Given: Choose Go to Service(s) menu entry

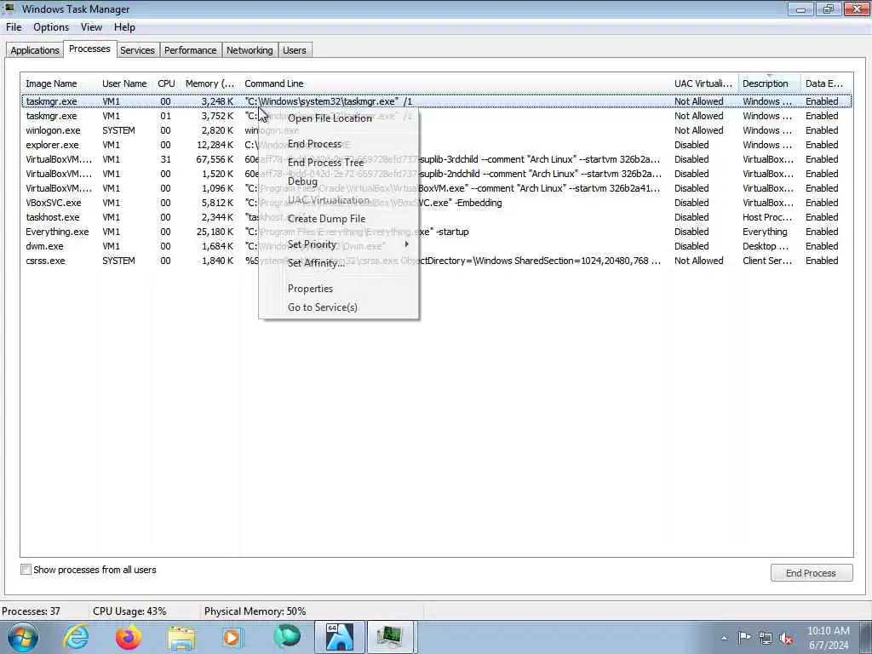Looking at the screenshot, I should tap(339, 307).
